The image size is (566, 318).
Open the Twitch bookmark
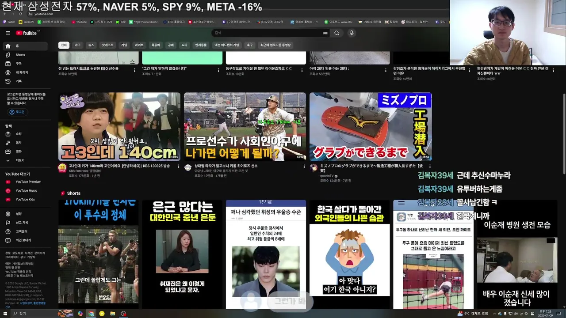click(x=9, y=22)
